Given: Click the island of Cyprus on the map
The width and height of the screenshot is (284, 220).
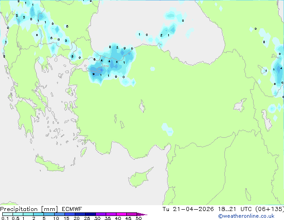Looking at the screenshot, I should coord(138,178).
